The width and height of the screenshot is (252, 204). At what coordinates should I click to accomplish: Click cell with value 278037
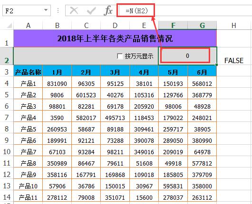tap(173, 196)
